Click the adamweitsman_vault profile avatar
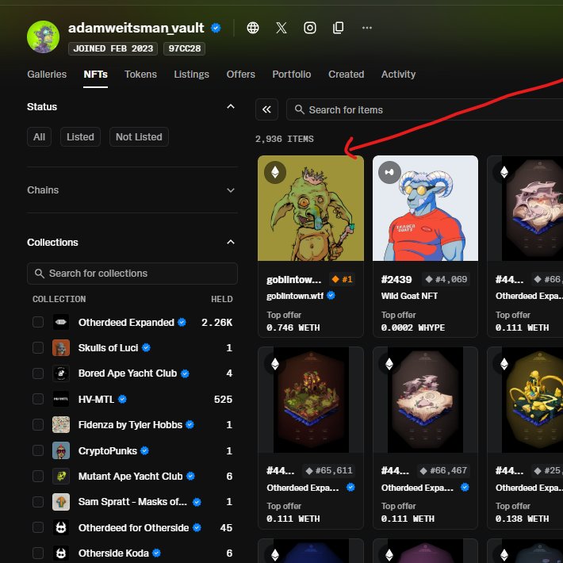Image resolution: width=563 pixels, height=563 pixels. click(43, 36)
